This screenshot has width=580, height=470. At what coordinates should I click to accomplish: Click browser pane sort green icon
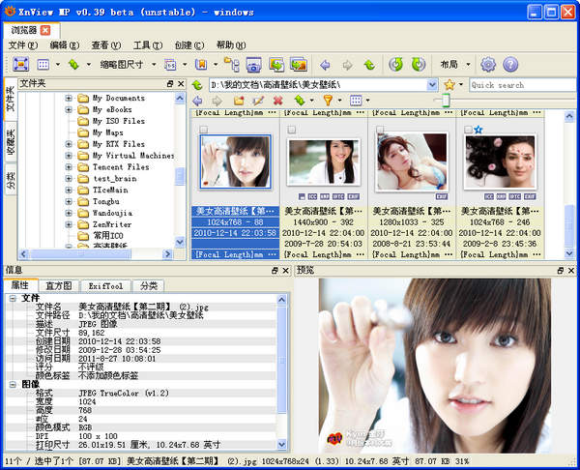[x=300, y=101]
